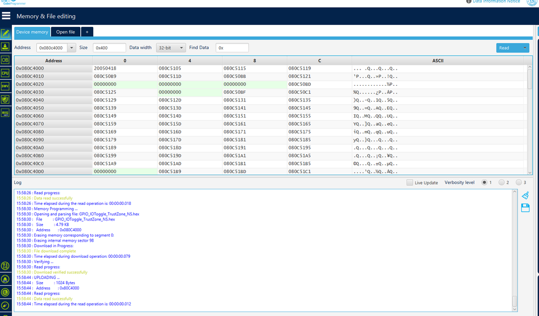Select cell 080C50BD in row 0x080C4020
Image resolution: width=539 pixels, height=316 pixels.
tap(319, 84)
